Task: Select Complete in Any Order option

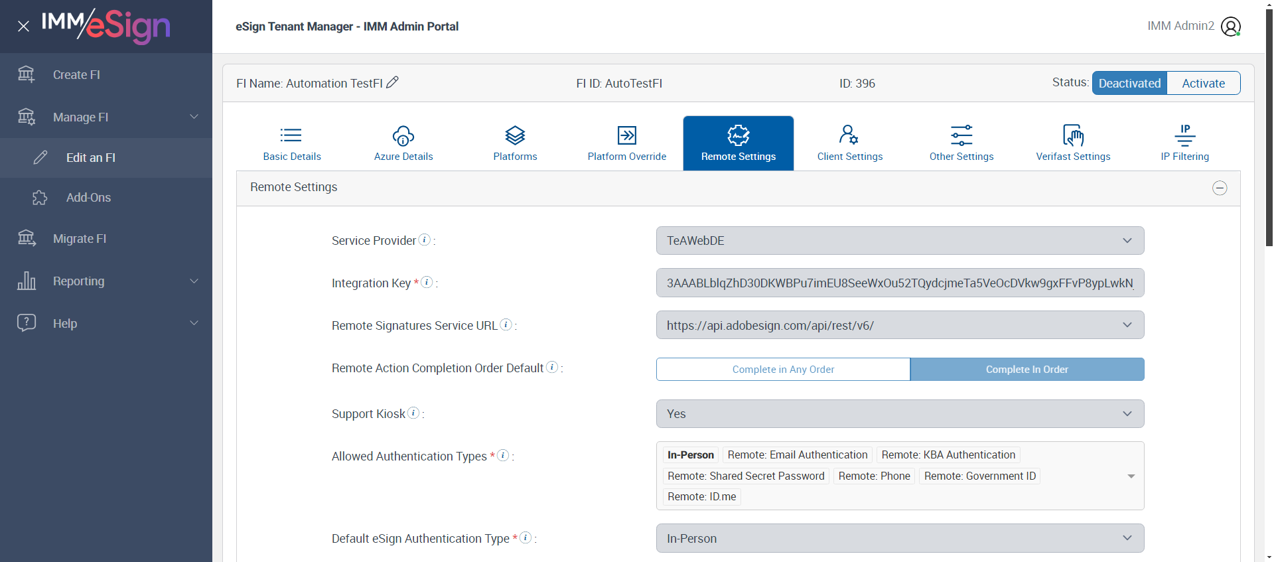Action: click(x=783, y=370)
